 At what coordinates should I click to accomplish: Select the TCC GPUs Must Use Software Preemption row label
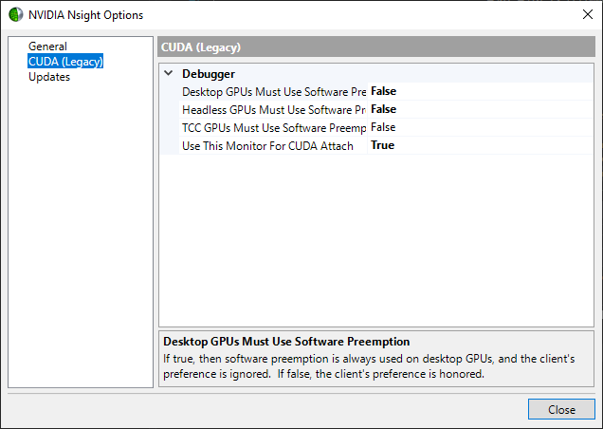[274, 128]
